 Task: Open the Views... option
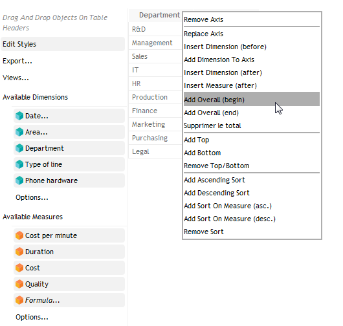point(16,78)
